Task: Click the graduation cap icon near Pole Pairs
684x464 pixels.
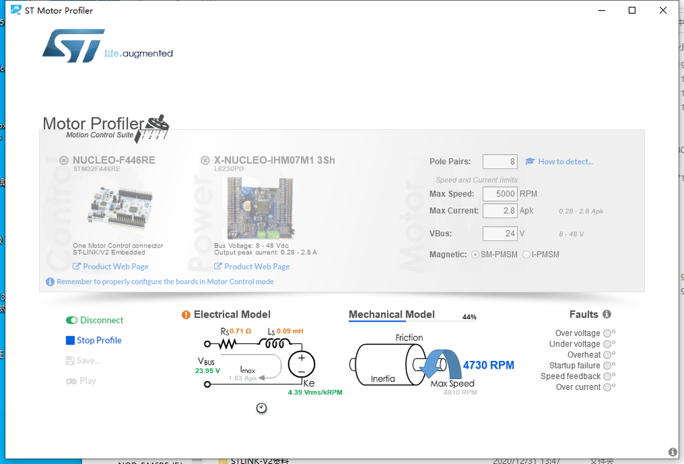Action: 530,161
